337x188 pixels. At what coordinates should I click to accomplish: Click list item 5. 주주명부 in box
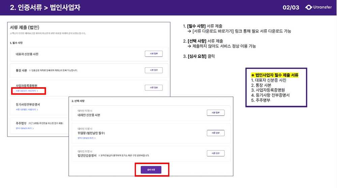[261, 100]
